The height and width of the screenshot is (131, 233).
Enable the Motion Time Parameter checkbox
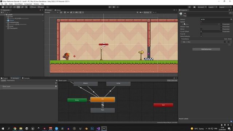(x=221, y=27)
